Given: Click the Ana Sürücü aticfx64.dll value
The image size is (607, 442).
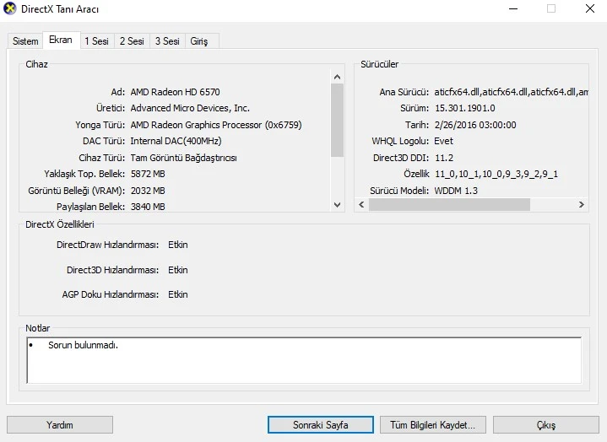Looking at the screenshot, I should click(x=511, y=92).
